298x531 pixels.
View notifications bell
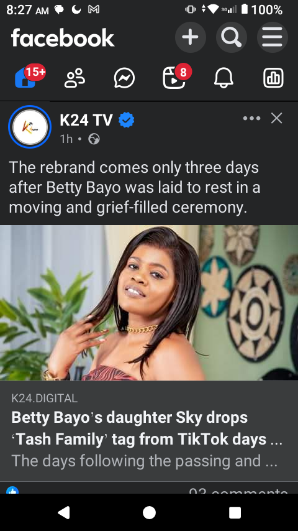click(223, 78)
